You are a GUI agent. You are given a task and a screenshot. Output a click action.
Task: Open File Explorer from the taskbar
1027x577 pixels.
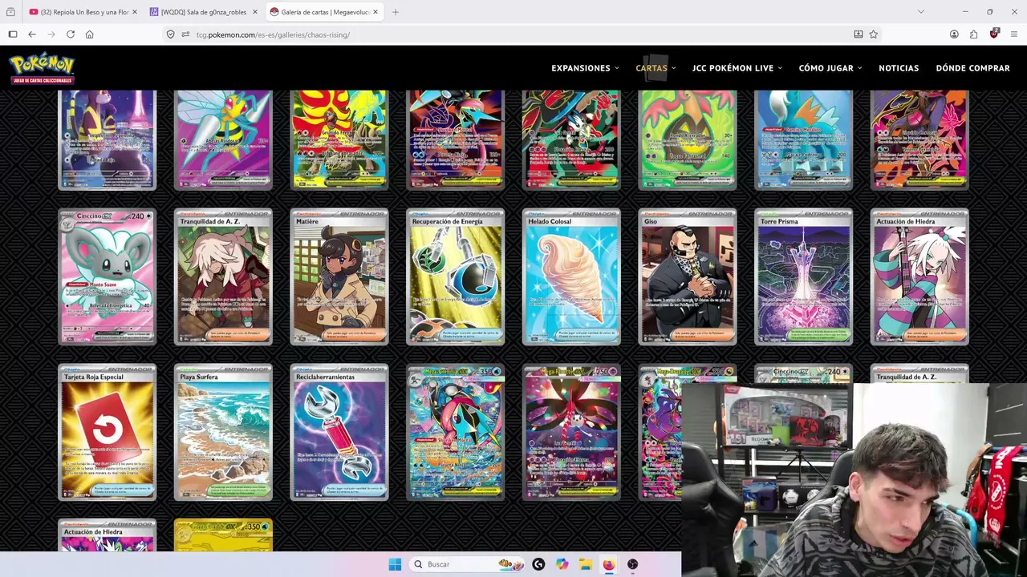coord(586,564)
